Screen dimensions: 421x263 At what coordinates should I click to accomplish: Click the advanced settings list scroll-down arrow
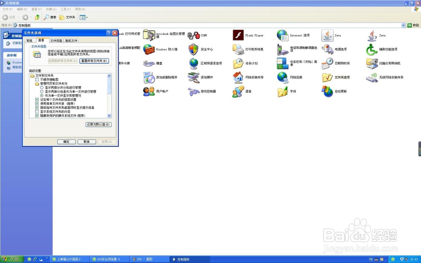tap(109, 116)
